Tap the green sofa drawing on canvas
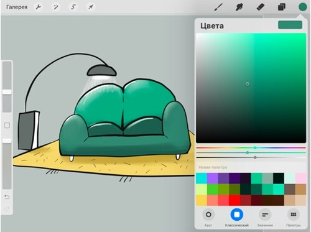 click(124, 118)
